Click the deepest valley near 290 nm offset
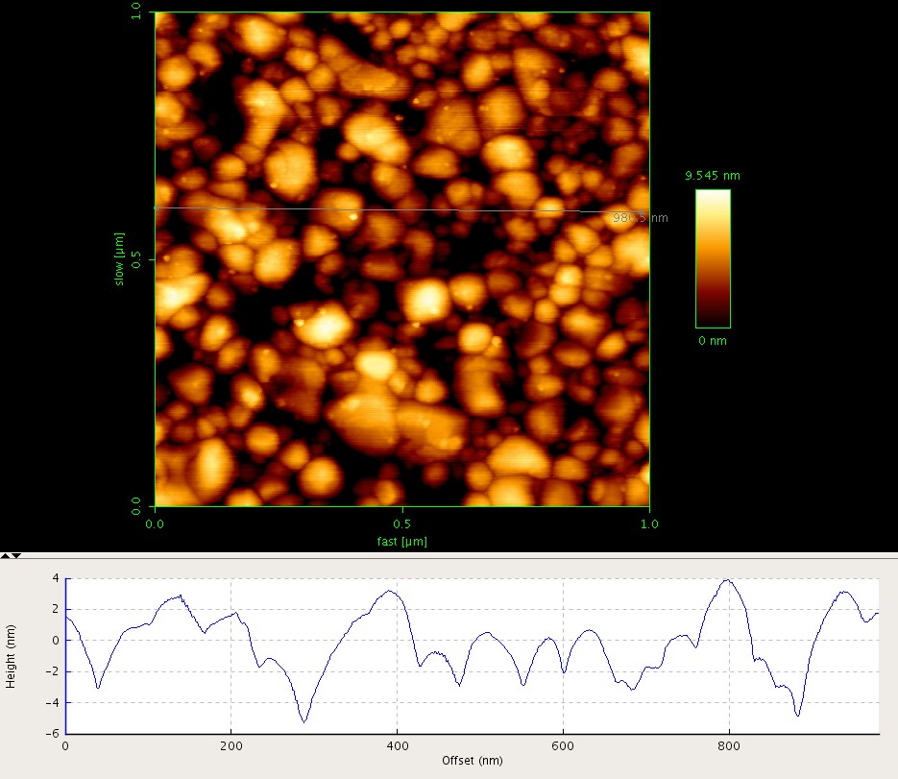This screenshot has width=898, height=779. pos(304,721)
